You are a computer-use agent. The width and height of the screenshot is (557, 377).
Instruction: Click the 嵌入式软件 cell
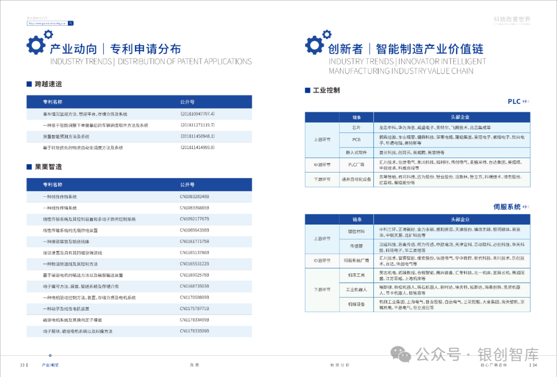coord(356,152)
